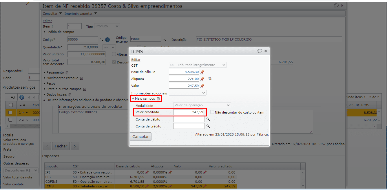Open the Desconto em R$ dropdown
This screenshot has width=387, height=190.
pos(21,171)
